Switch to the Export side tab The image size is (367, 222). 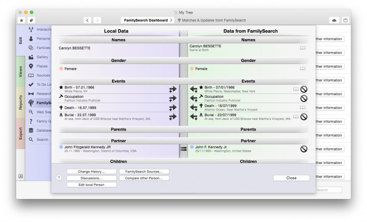pyautogui.click(x=20, y=133)
